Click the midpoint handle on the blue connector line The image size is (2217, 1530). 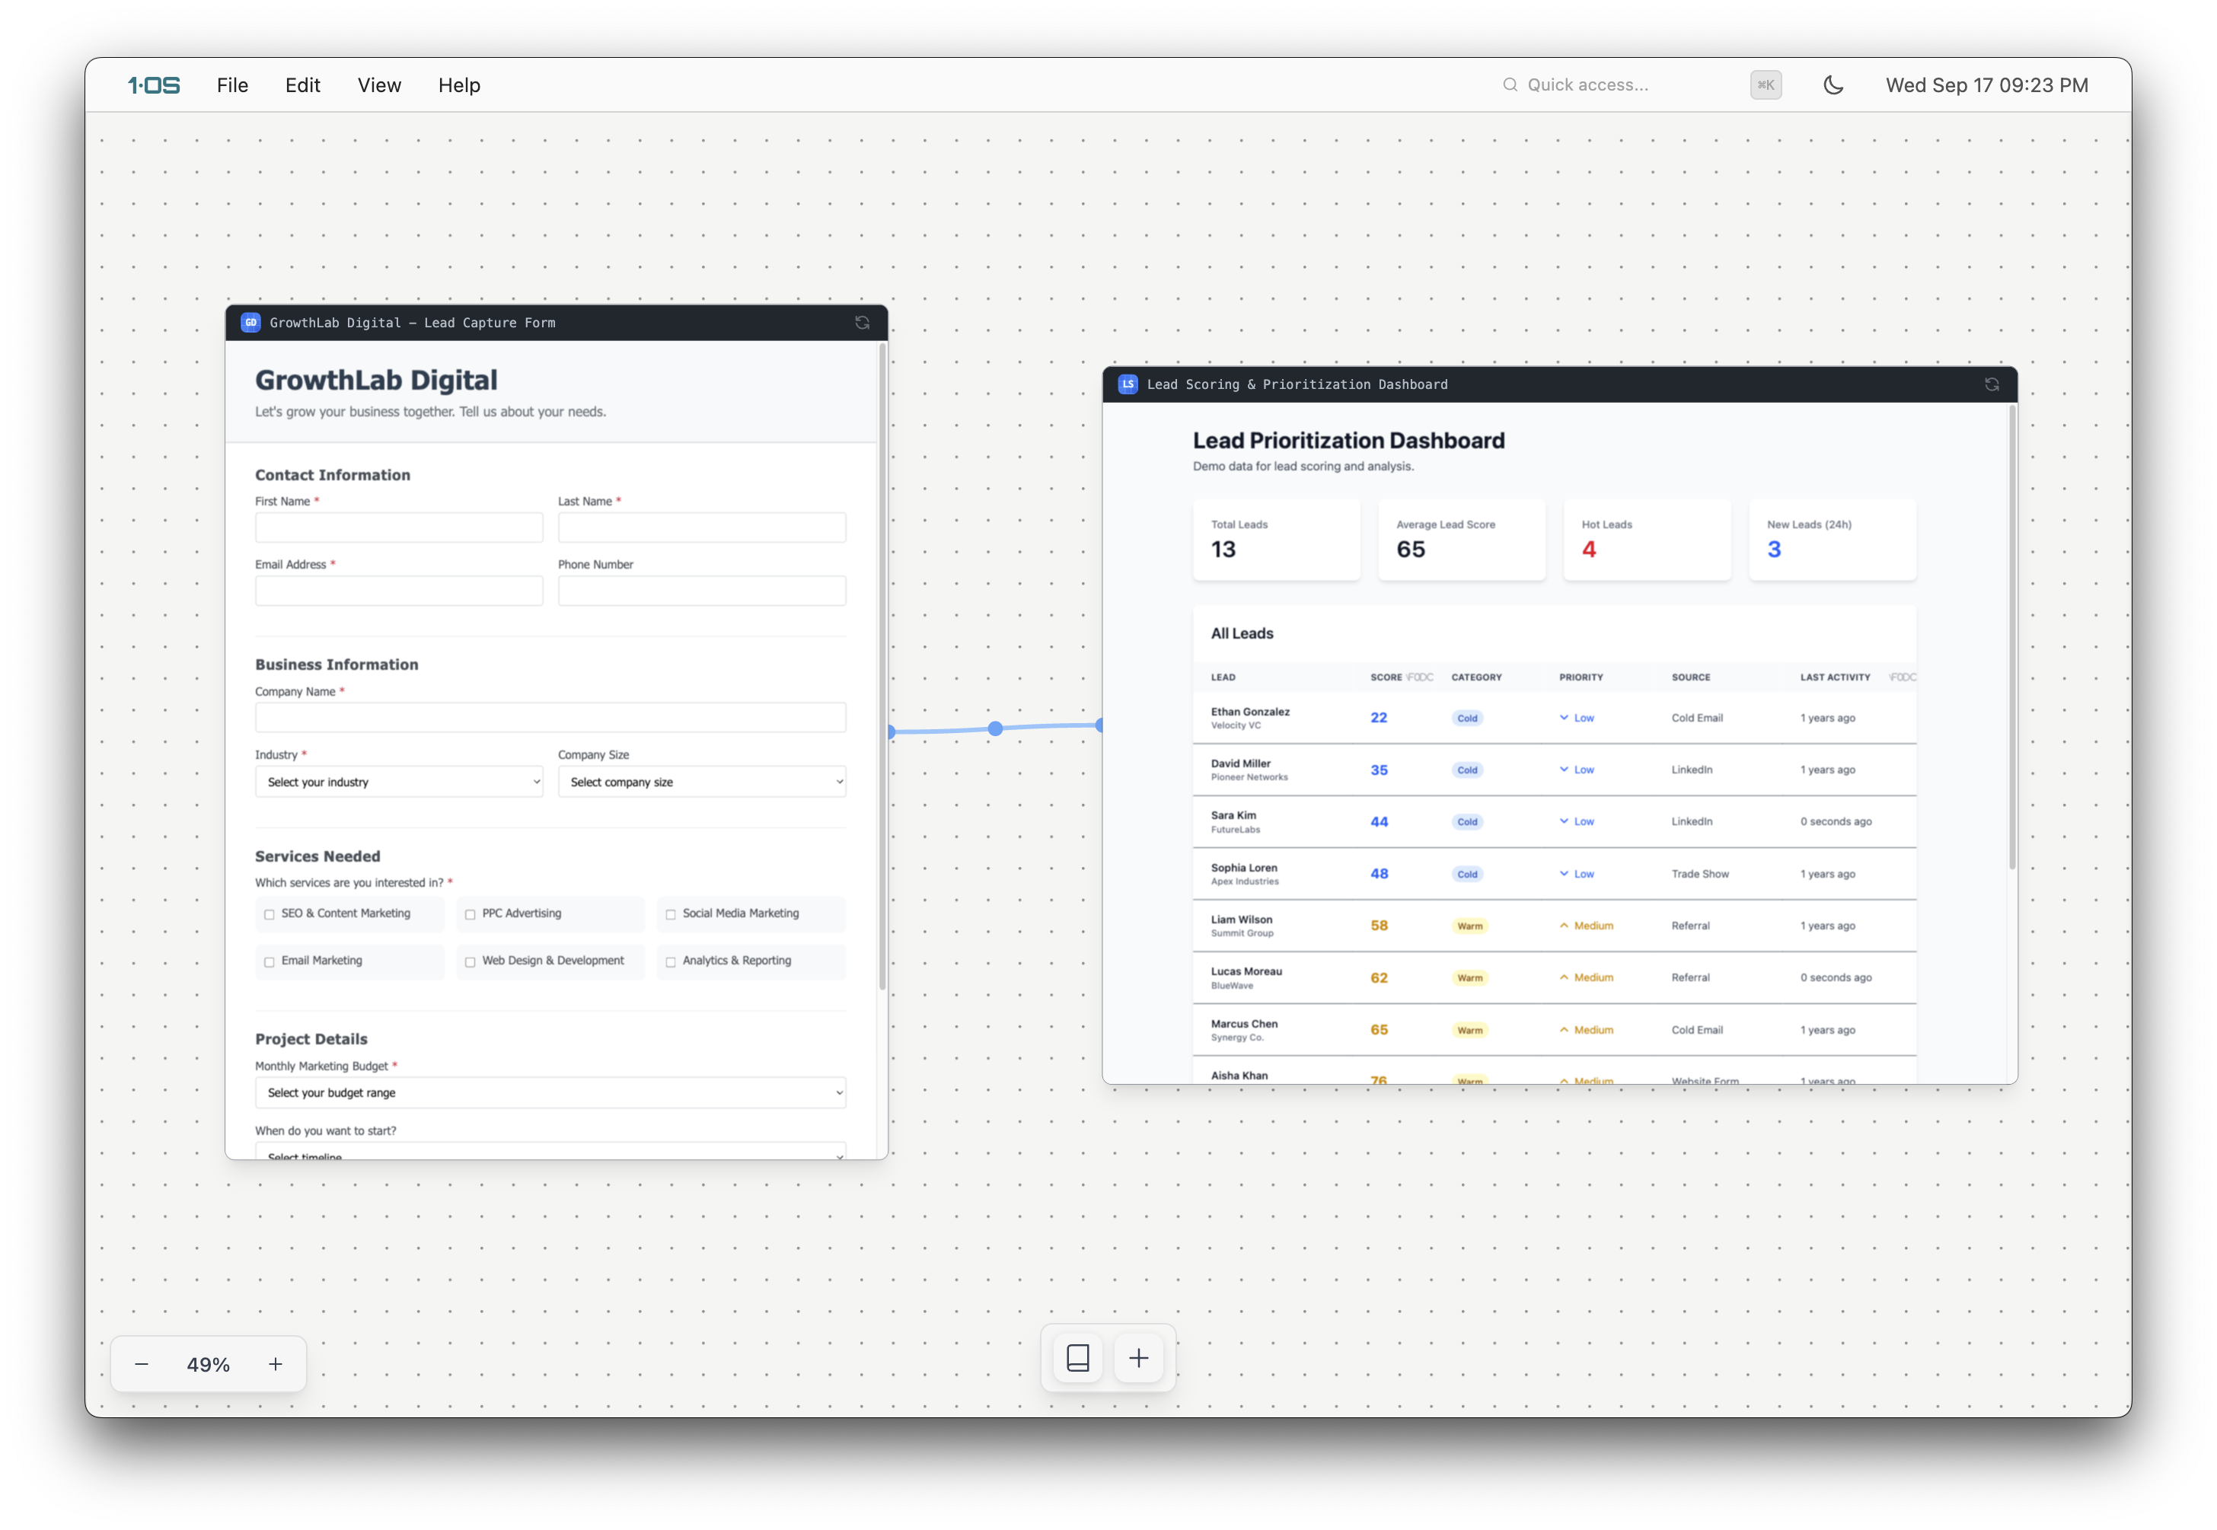coord(995,728)
